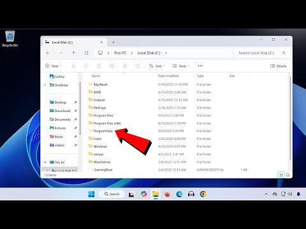Click the file list vertical scrollbar

click(290, 119)
